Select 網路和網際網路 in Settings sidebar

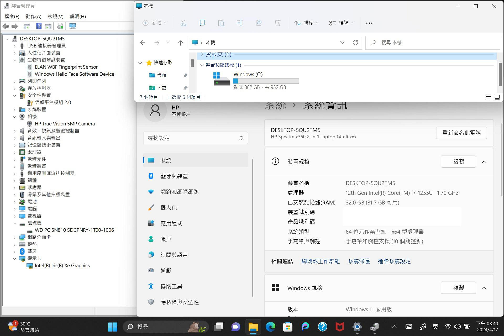(196, 192)
